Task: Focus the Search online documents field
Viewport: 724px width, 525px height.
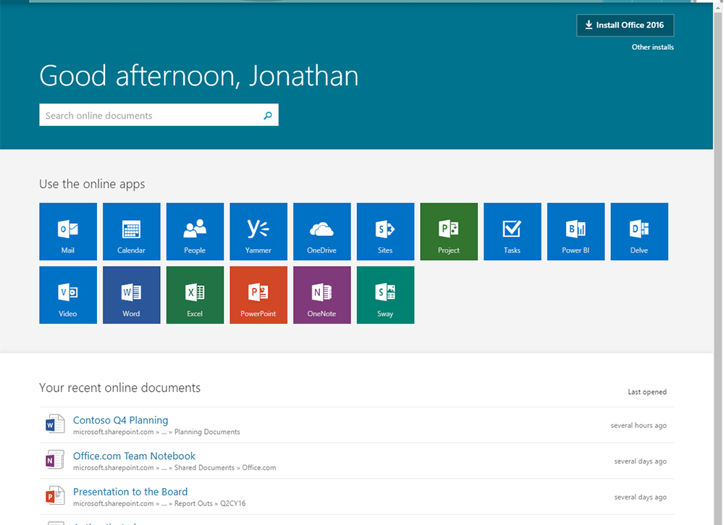Action: click(x=159, y=115)
